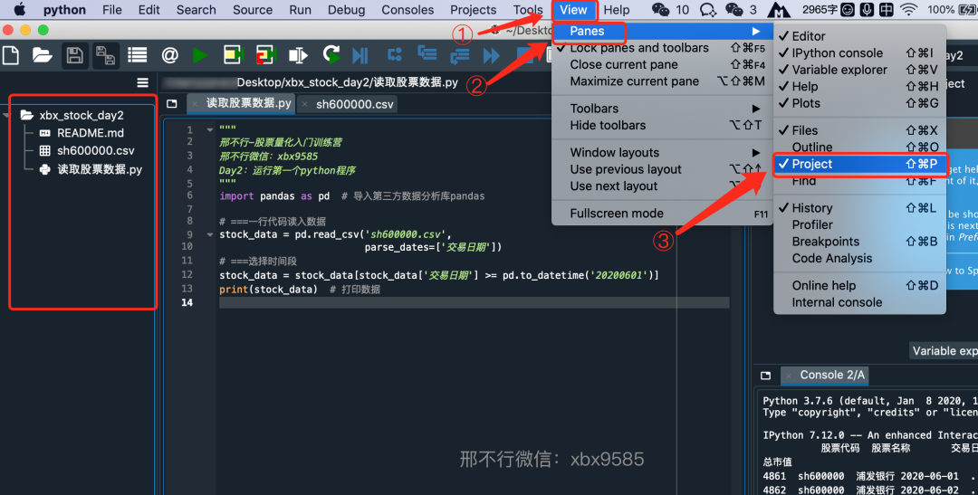This screenshot has width=978, height=495.
Task: Toggle the Help pane in Panes submenu
Action: tap(859, 87)
